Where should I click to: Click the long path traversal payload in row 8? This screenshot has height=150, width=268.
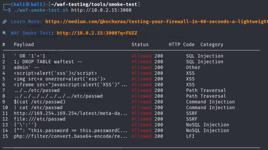59,96
